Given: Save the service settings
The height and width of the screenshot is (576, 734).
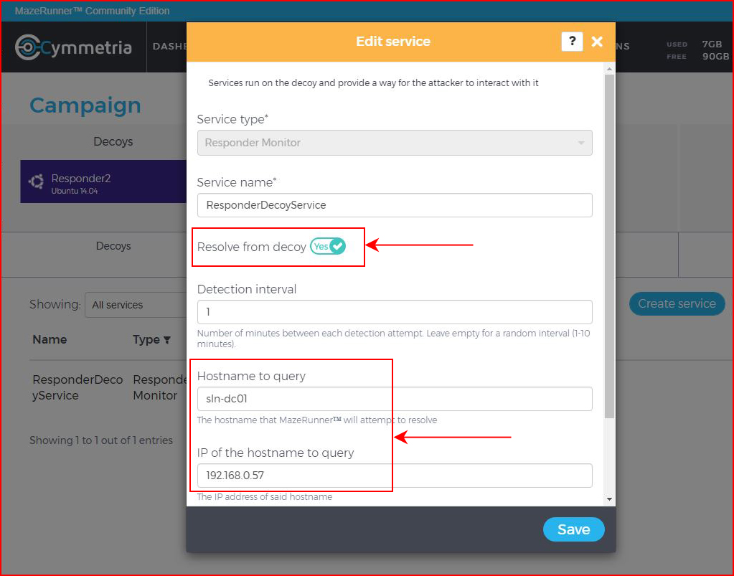Looking at the screenshot, I should [x=573, y=529].
